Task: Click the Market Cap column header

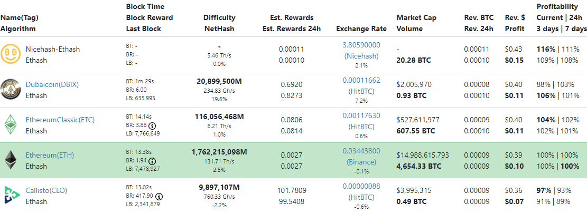Action: tap(416, 23)
